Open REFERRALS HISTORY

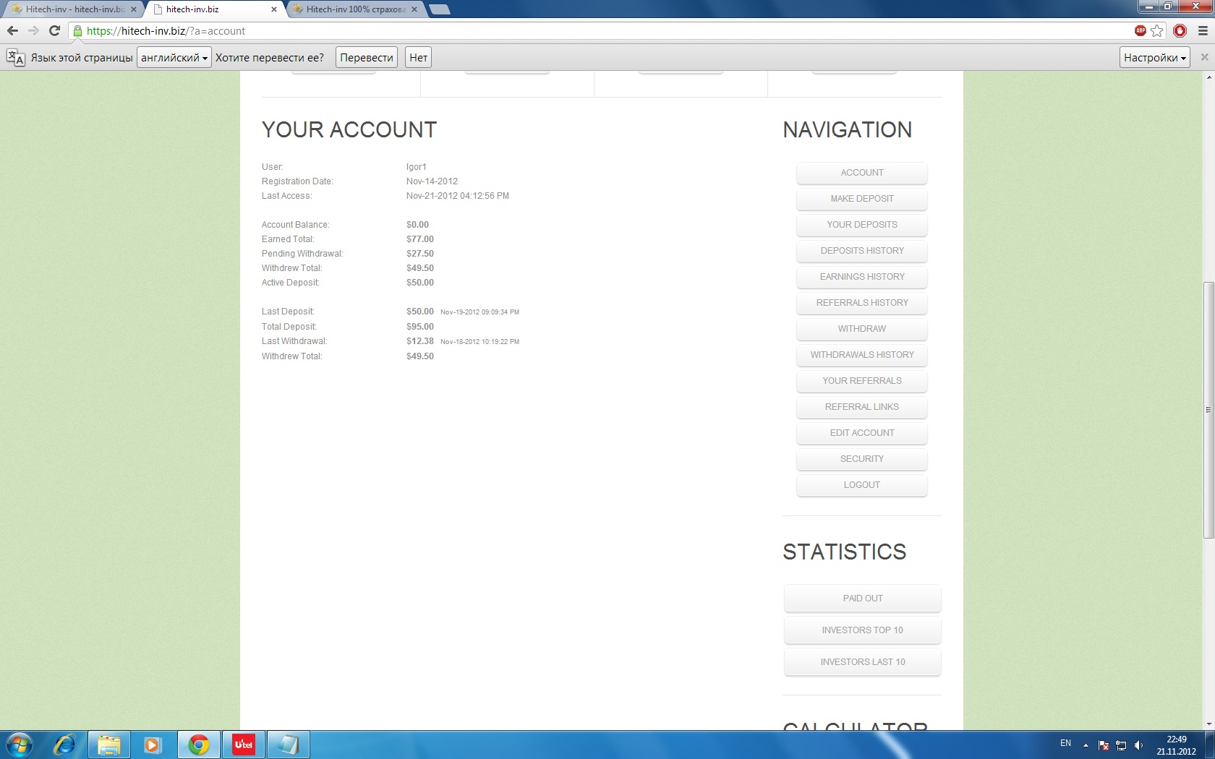pyautogui.click(x=862, y=303)
